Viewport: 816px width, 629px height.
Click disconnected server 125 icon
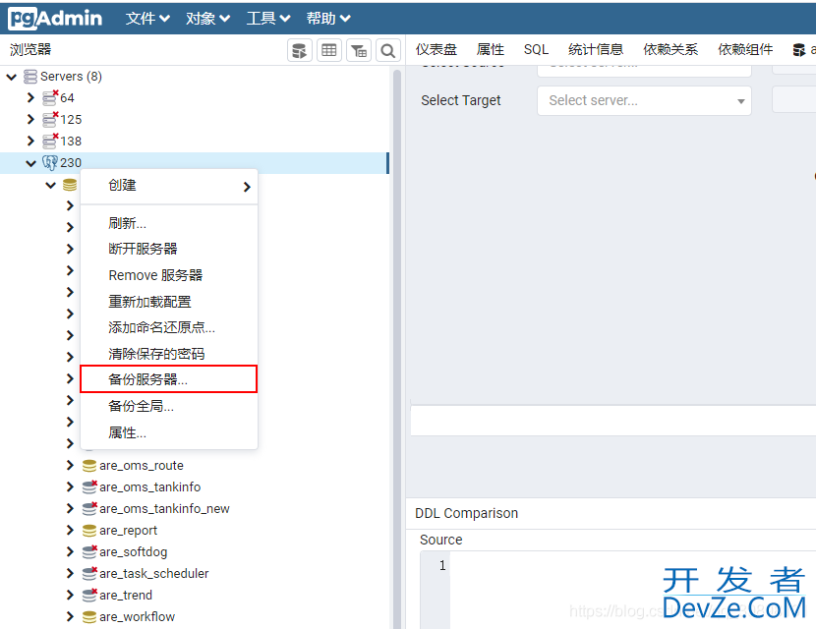coord(50,120)
